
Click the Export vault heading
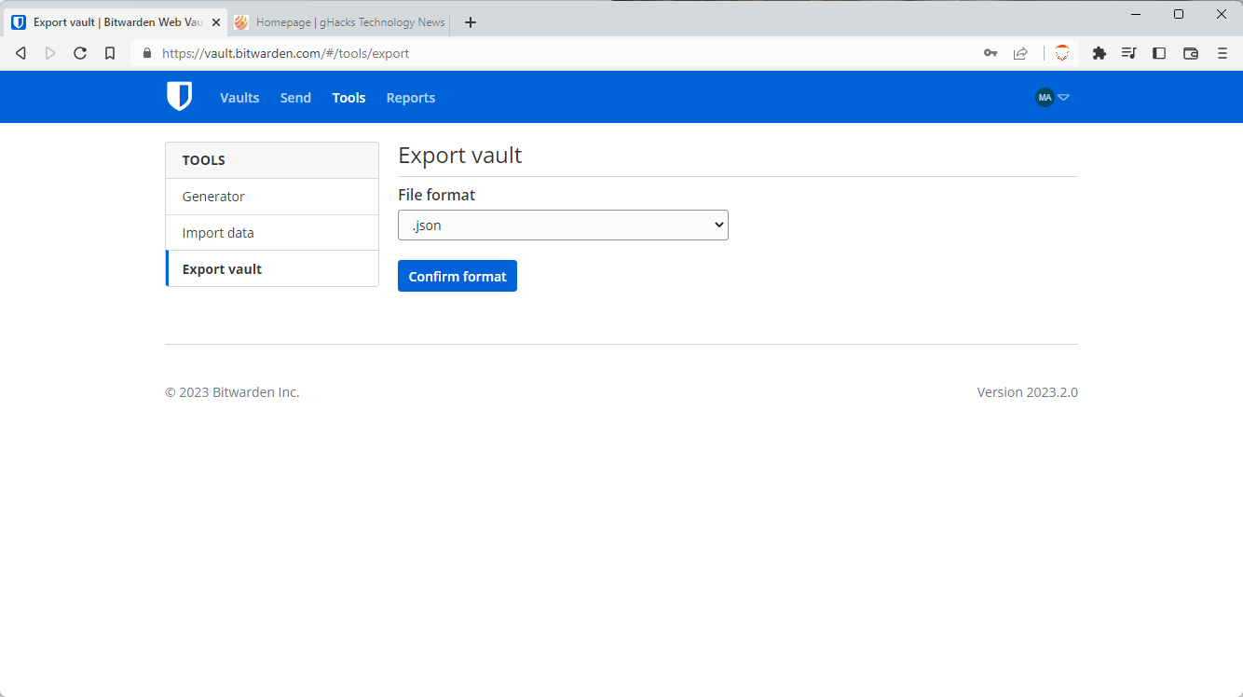pos(459,155)
